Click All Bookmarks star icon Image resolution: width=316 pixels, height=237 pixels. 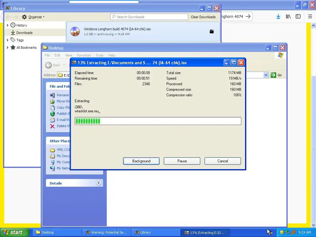(x=13, y=47)
